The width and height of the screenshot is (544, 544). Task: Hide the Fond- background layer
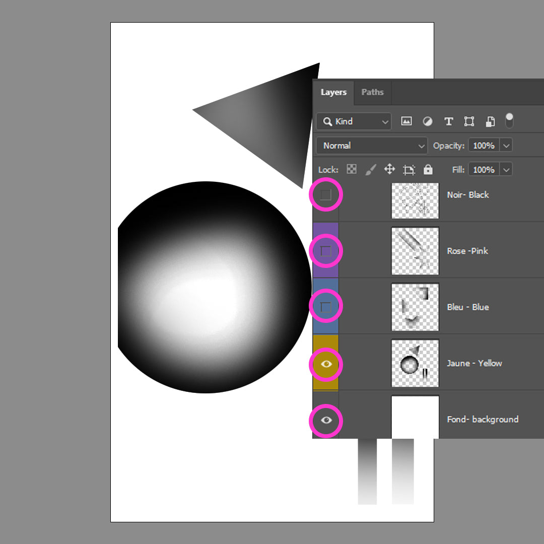point(326,420)
